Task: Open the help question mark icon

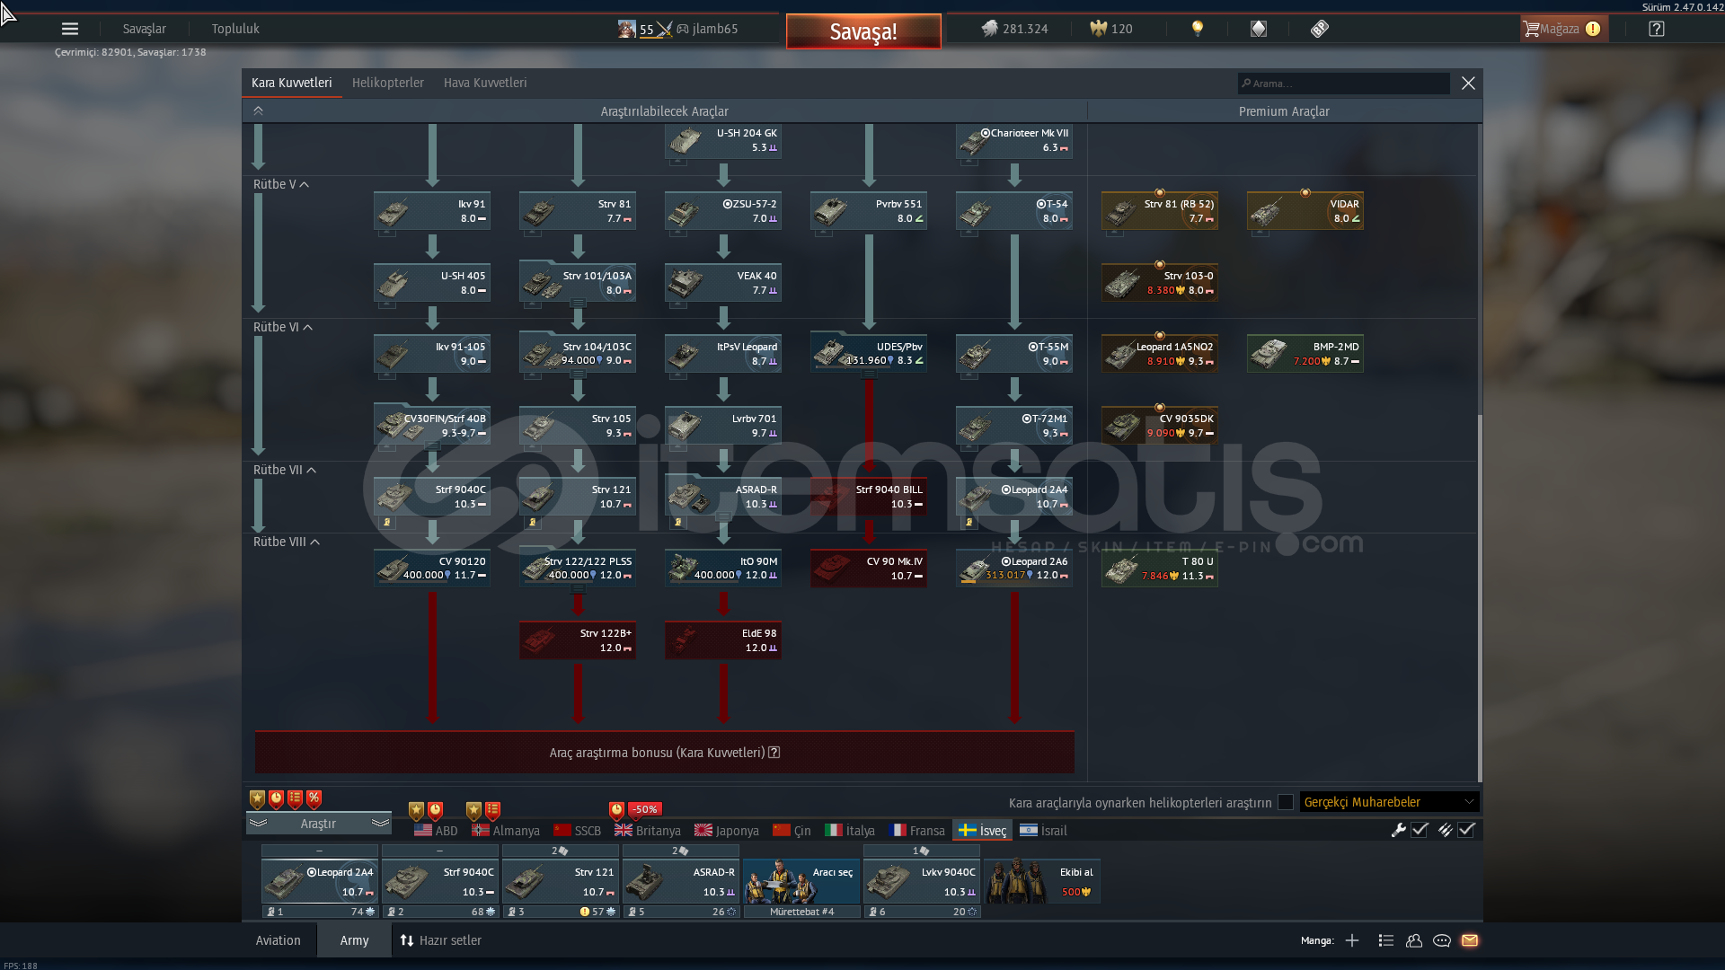Action: coord(1657,29)
